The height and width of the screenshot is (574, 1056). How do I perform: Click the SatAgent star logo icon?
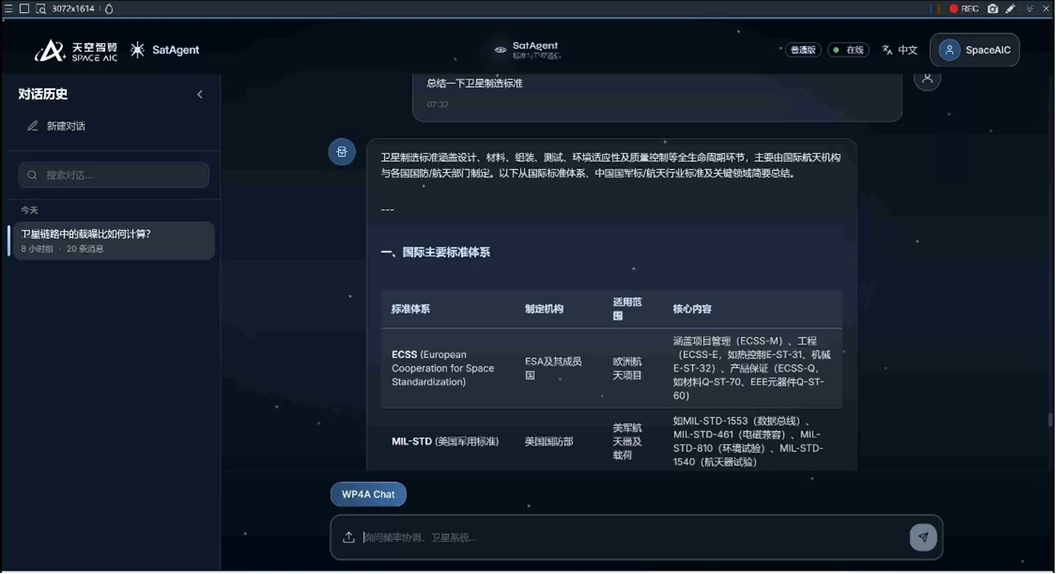click(137, 50)
